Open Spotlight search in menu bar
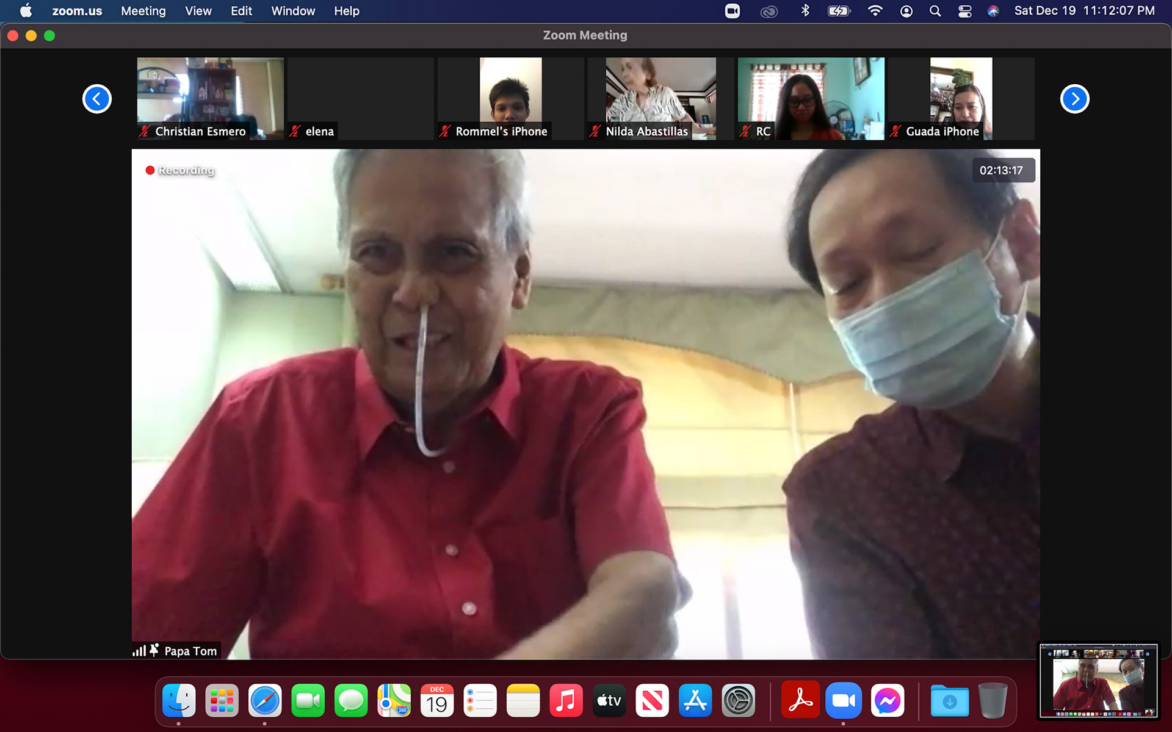The height and width of the screenshot is (732, 1172). (x=935, y=11)
